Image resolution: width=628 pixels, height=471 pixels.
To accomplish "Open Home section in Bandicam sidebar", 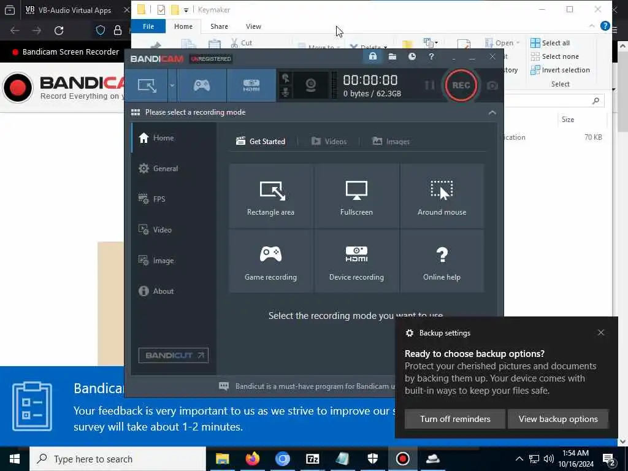I will (x=174, y=138).
